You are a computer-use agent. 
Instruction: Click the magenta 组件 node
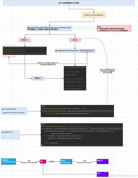pyautogui.click(x=43, y=162)
